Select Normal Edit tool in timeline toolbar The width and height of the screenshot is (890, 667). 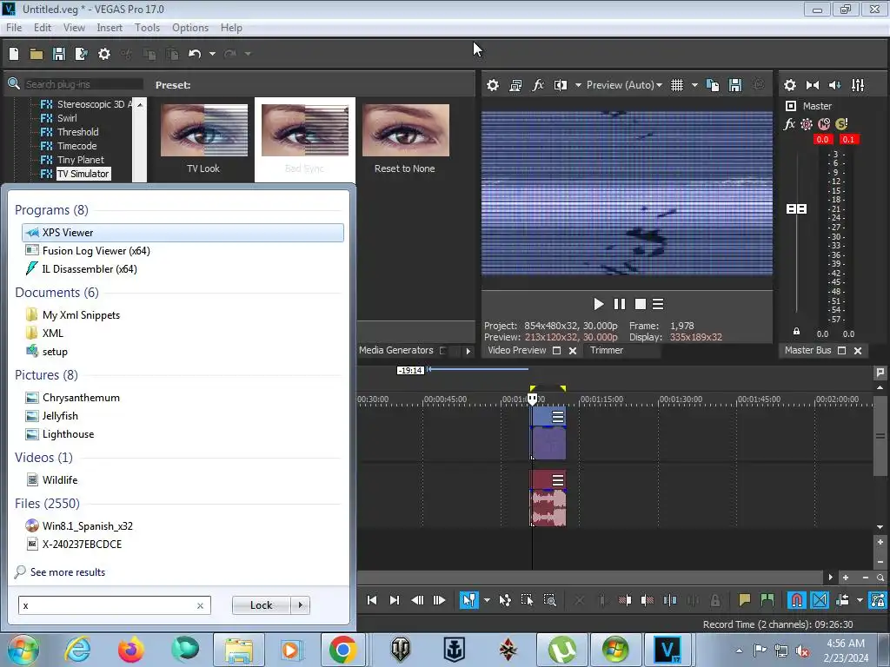coord(468,600)
